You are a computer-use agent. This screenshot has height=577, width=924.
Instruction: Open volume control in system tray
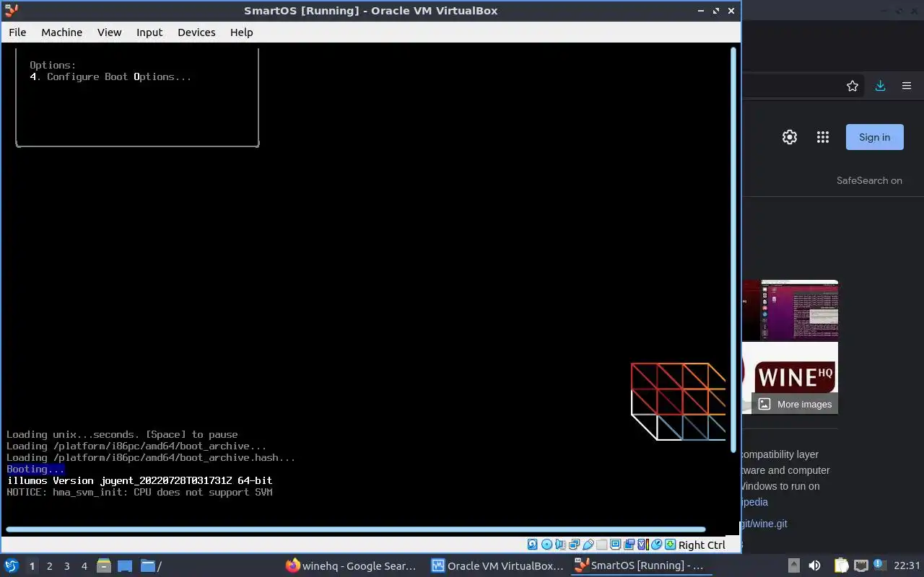tap(814, 565)
